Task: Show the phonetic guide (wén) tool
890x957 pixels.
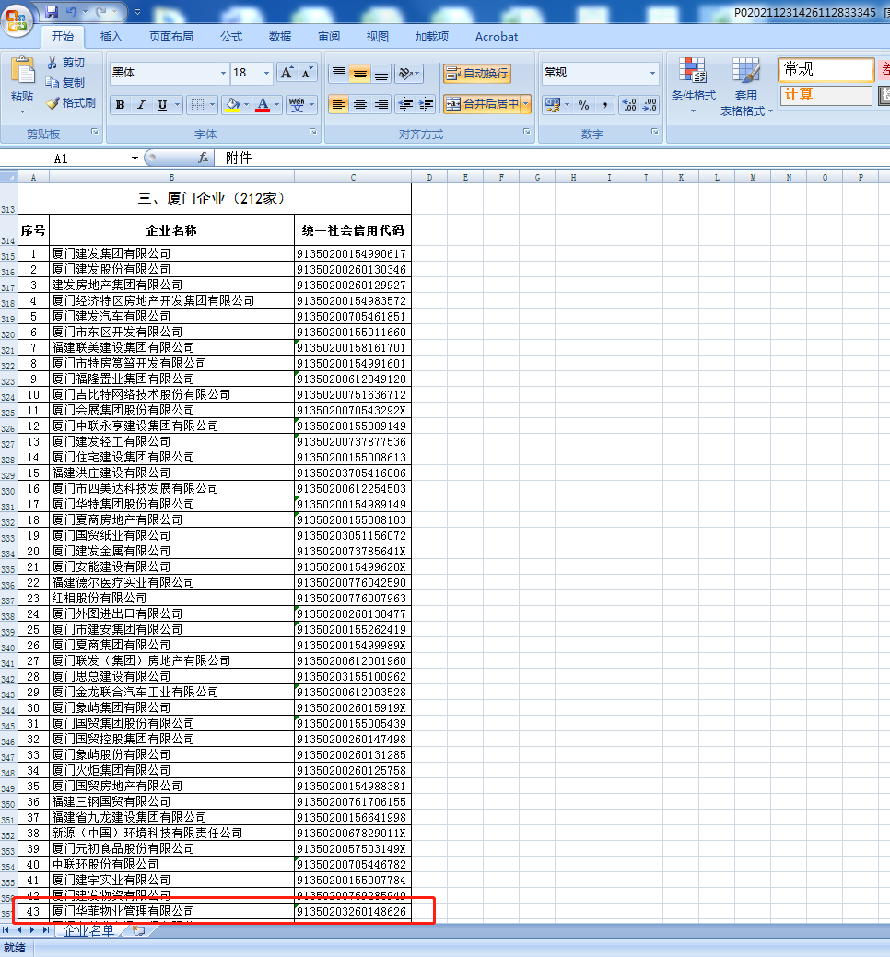Action: coord(297,105)
